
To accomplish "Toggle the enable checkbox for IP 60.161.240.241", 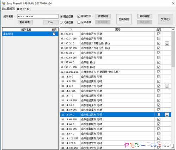I will click(x=159, y=72).
